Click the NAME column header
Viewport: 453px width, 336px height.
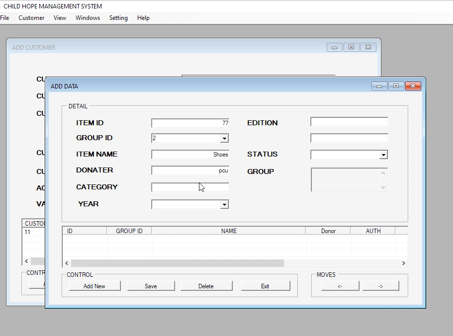(229, 231)
